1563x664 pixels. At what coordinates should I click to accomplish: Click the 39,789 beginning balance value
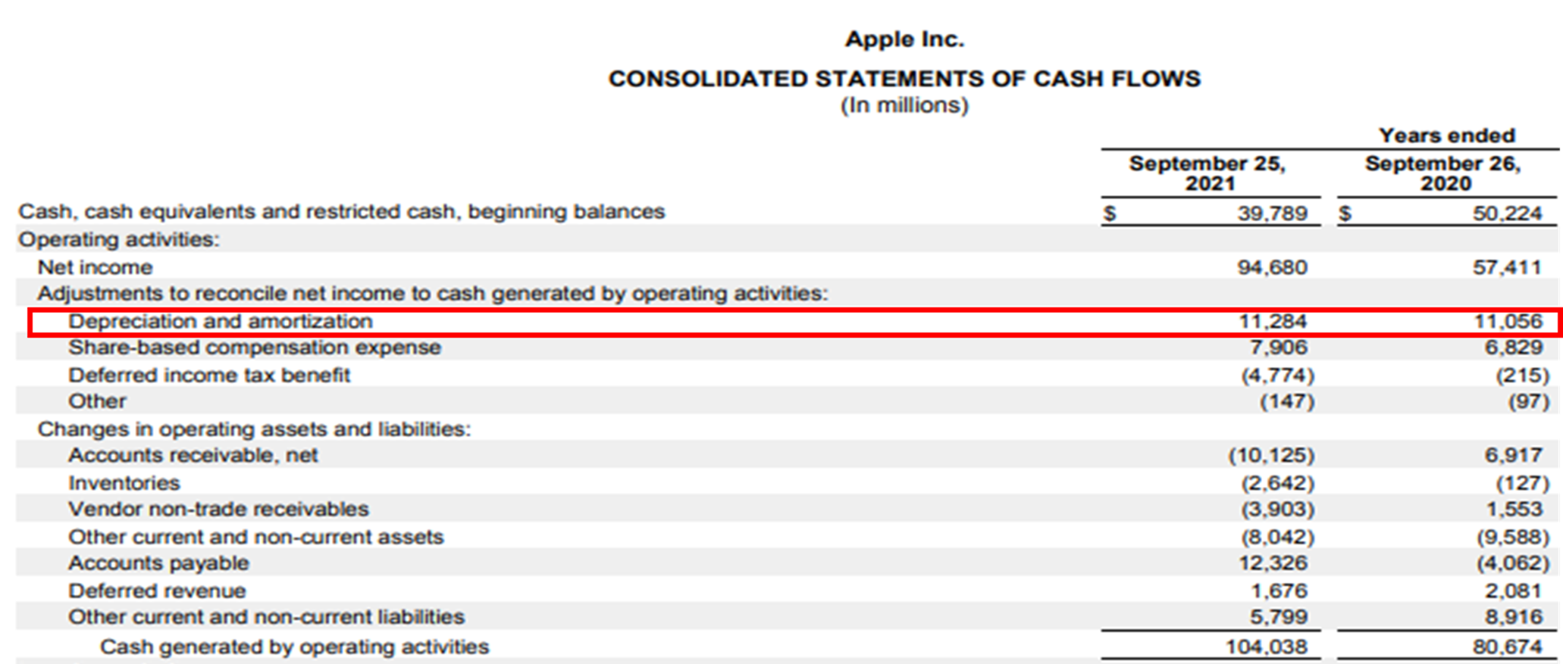pyautogui.click(x=1273, y=213)
